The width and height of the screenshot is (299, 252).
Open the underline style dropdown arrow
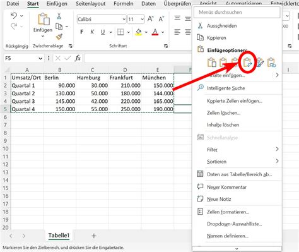pyautogui.click(x=110, y=32)
